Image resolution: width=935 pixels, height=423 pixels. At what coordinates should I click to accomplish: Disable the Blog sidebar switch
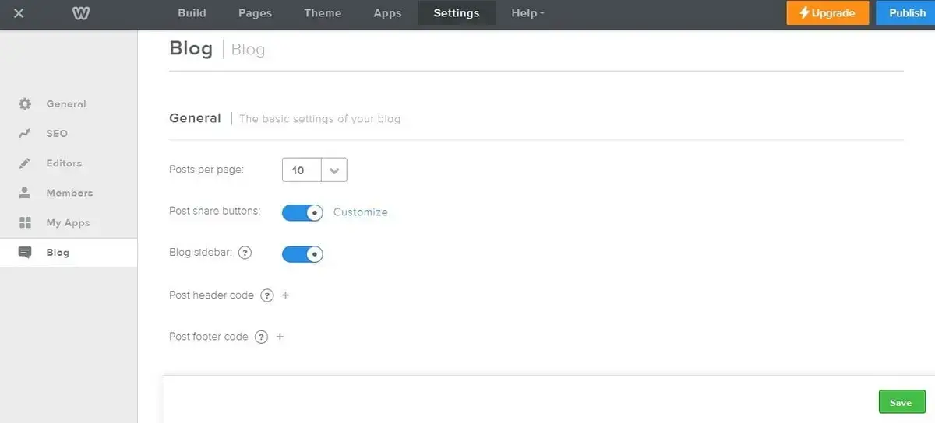pos(302,254)
